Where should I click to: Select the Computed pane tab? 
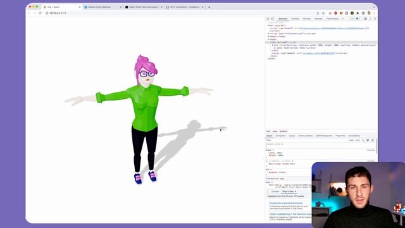click(x=280, y=136)
